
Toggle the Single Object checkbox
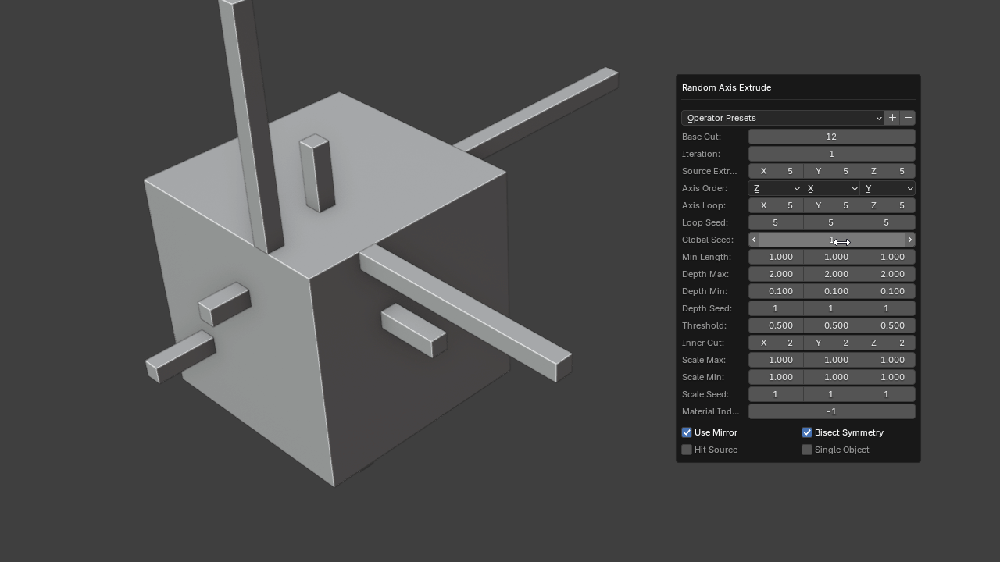(807, 450)
